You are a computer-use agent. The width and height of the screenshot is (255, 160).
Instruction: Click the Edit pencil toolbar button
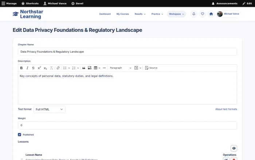(247, 3)
